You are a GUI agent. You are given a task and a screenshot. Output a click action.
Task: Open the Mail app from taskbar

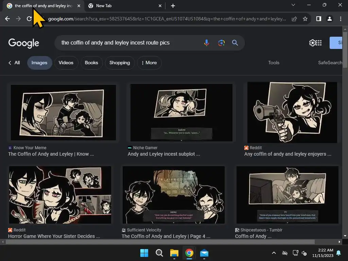click(x=204, y=253)
